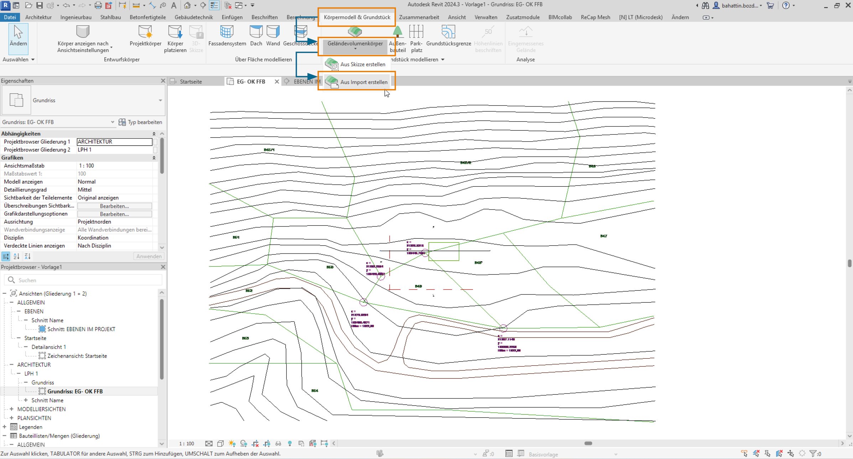Toggle sun path icon in the view control bar
This screenshot has height=459, width=853.
click(232, 443)
